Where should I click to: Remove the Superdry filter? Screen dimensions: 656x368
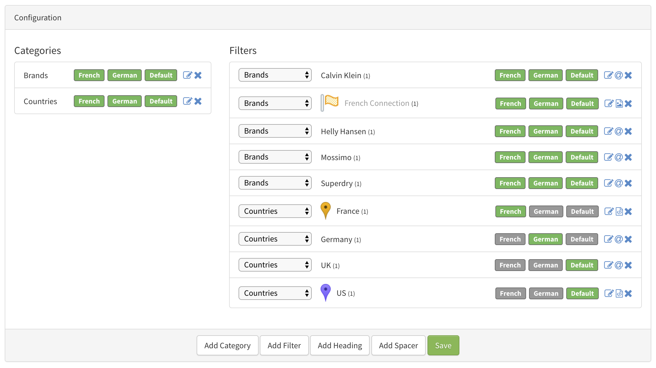tap(628, 183)
